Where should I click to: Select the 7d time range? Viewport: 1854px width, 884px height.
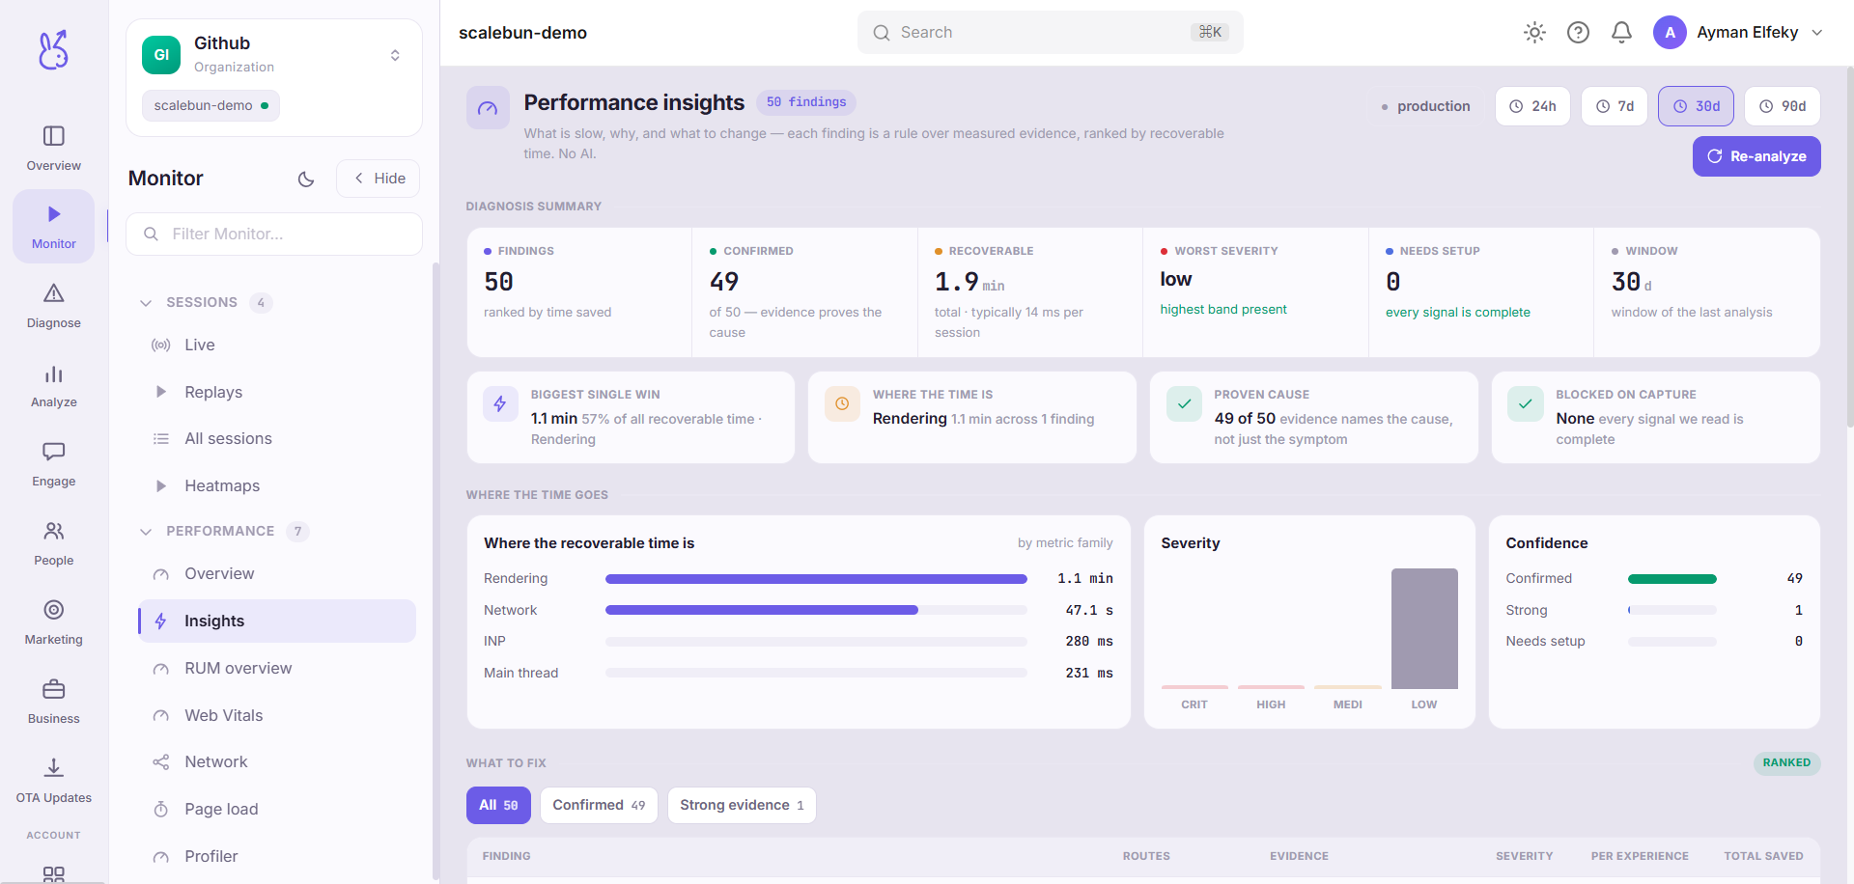(x=1615, y=106)
